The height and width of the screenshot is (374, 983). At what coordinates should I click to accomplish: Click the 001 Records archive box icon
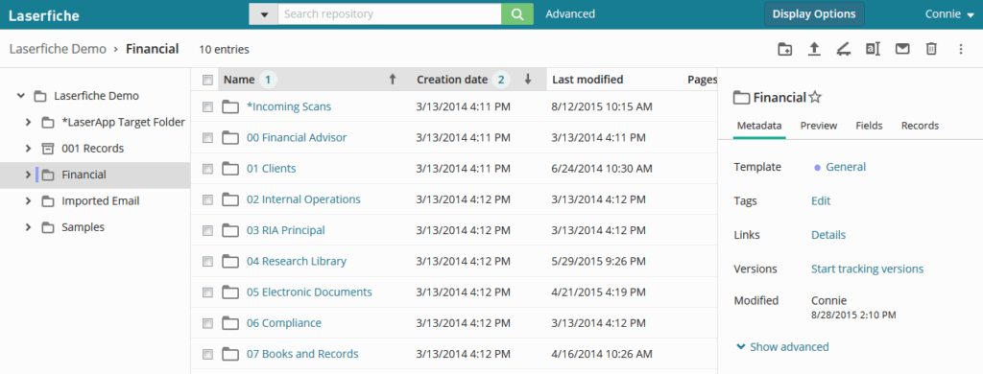(x=48, y=149)
